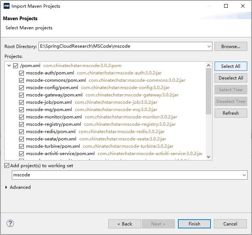Uncheck the mscode-auth/pom.xml checkbox

(x=22, y=73)
